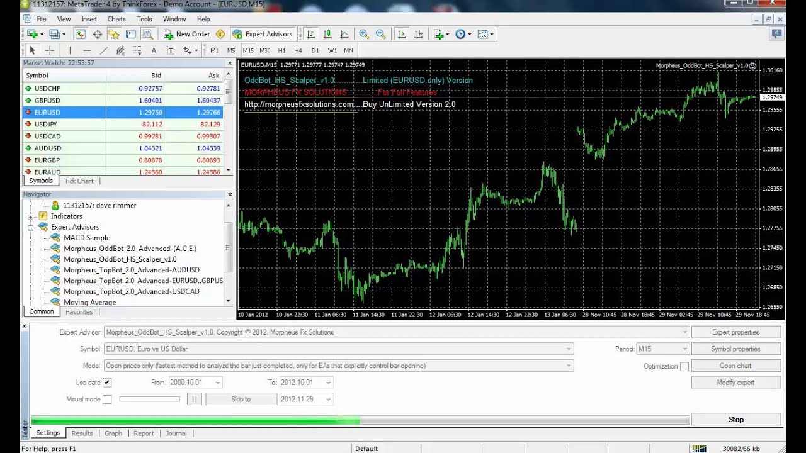Select the Trendline drawing tool
Image resolution: width=806 pixels, height=453 pixels.
click(104, 50)
